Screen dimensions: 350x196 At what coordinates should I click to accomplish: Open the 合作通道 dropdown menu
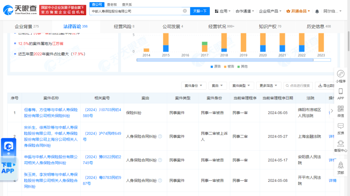point(245,11)
